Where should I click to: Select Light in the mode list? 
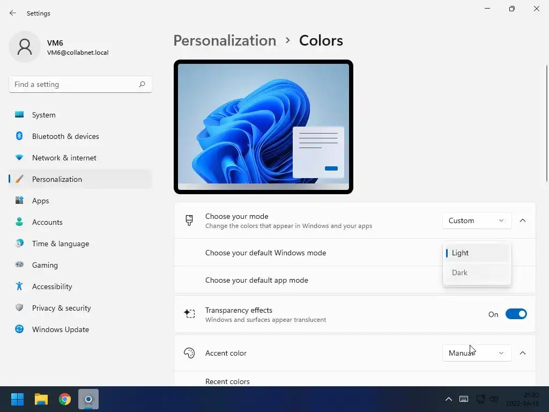(477, 253)
